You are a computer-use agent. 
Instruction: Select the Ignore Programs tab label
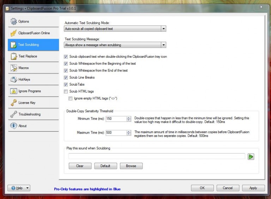point(30,91)
